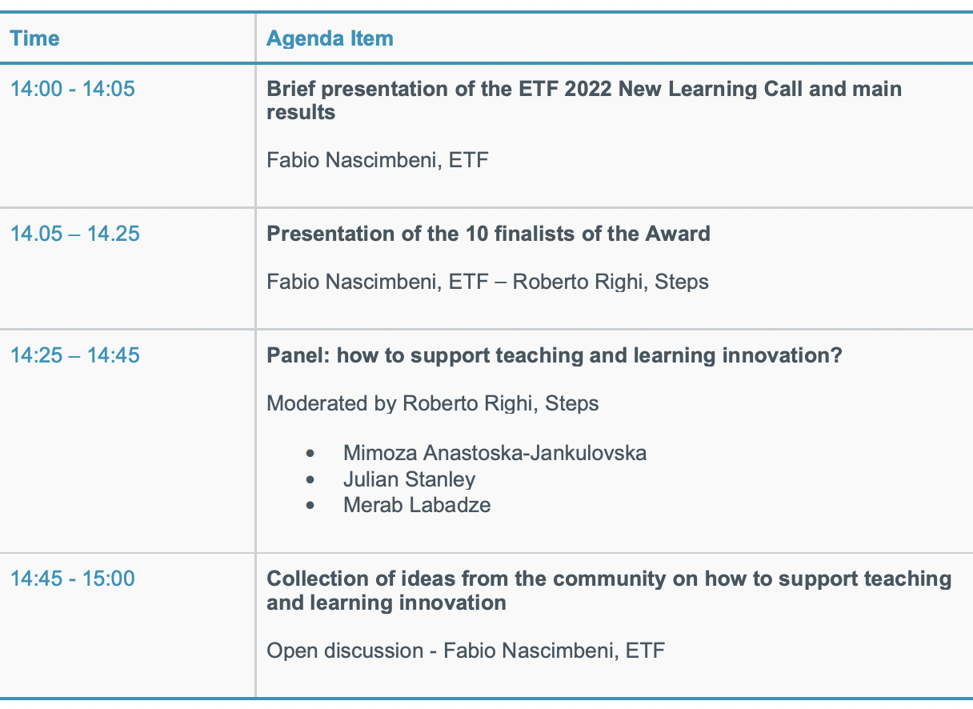Select the 14.05 – 14.25 time slot
This screenshot has height=709, width=973.
75,234
